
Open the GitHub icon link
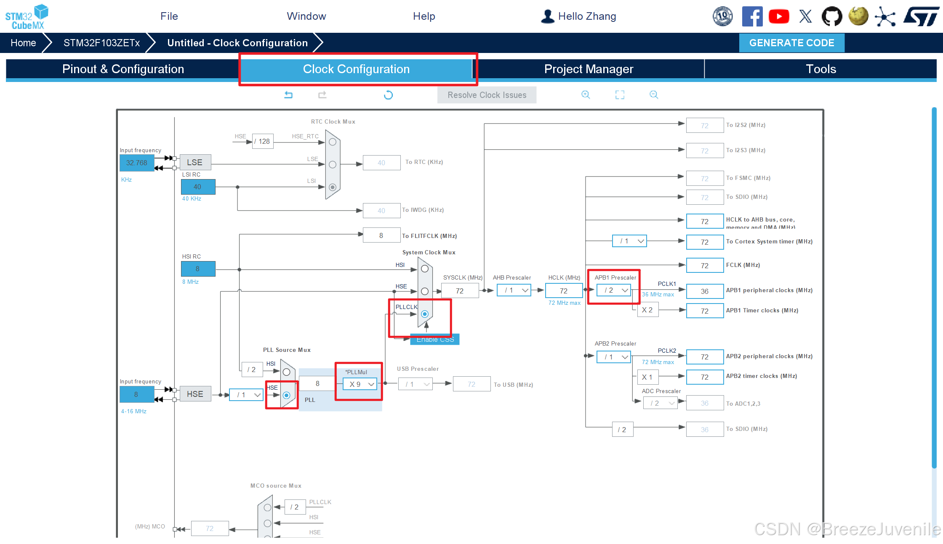click(832, 17)
